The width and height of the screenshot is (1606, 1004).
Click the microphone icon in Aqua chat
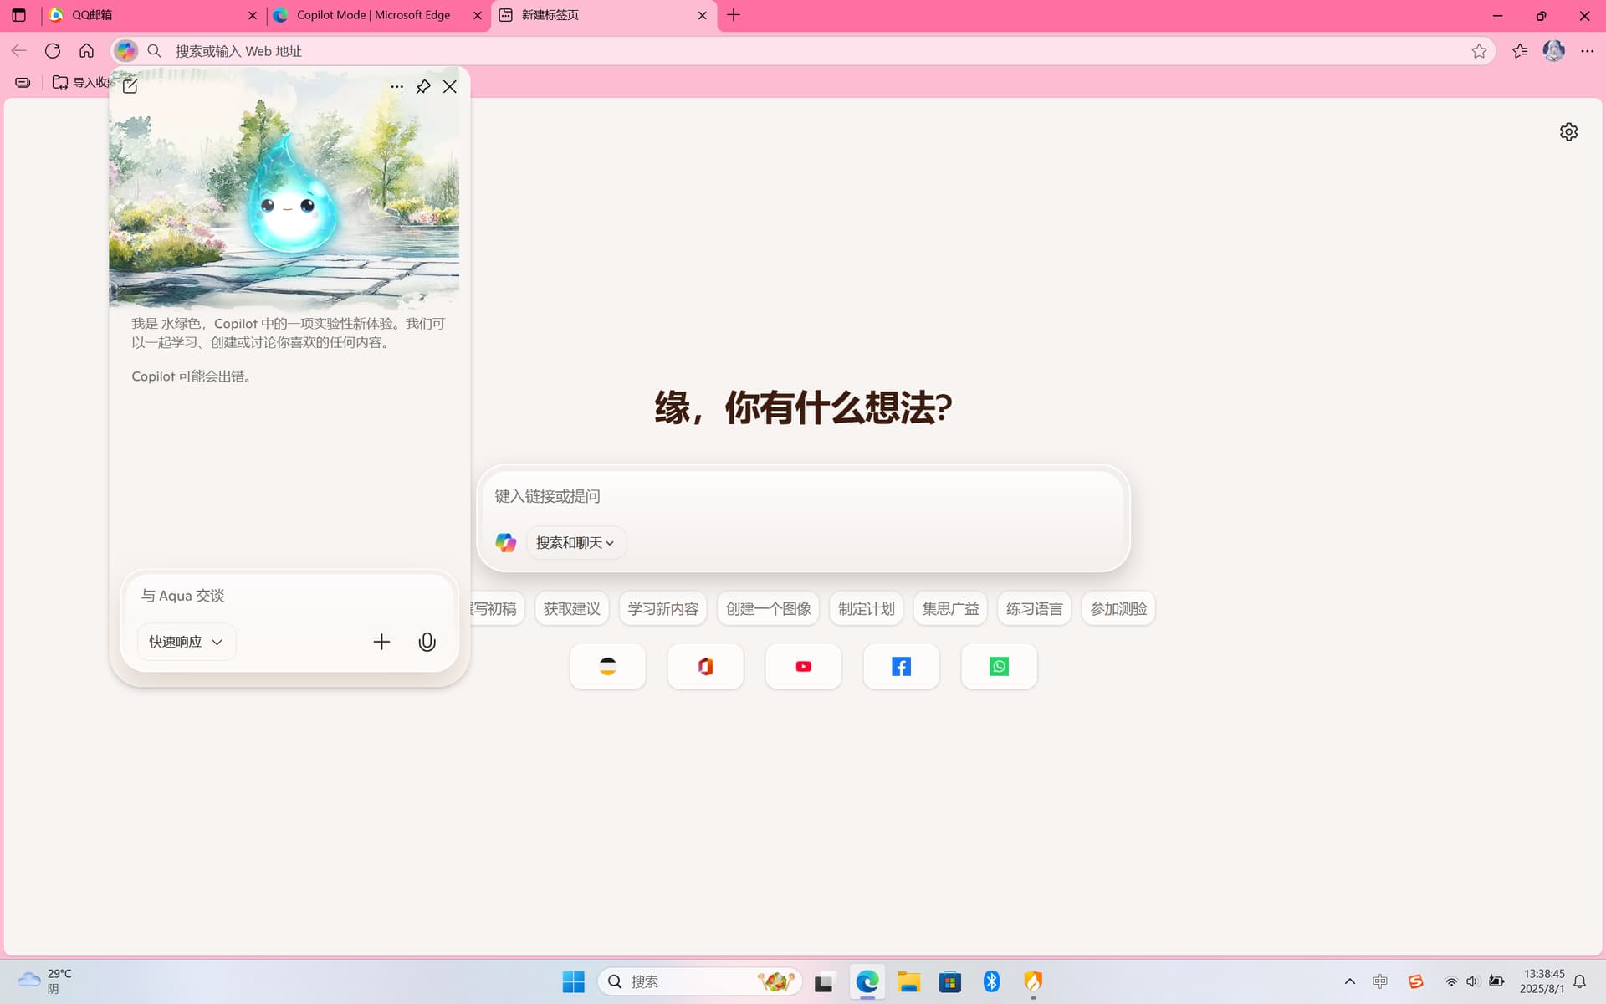427,642
